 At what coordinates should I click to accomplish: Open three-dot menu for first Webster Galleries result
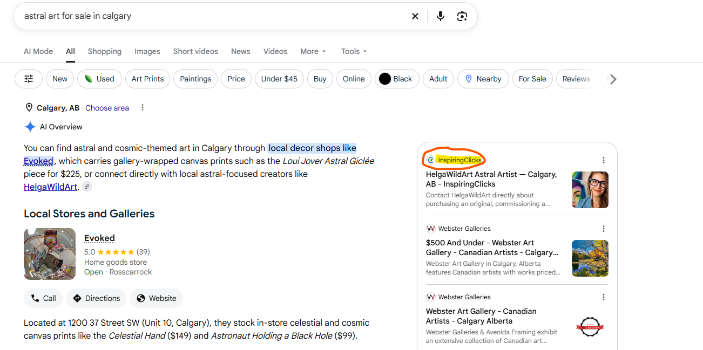(x=604, y=229)
